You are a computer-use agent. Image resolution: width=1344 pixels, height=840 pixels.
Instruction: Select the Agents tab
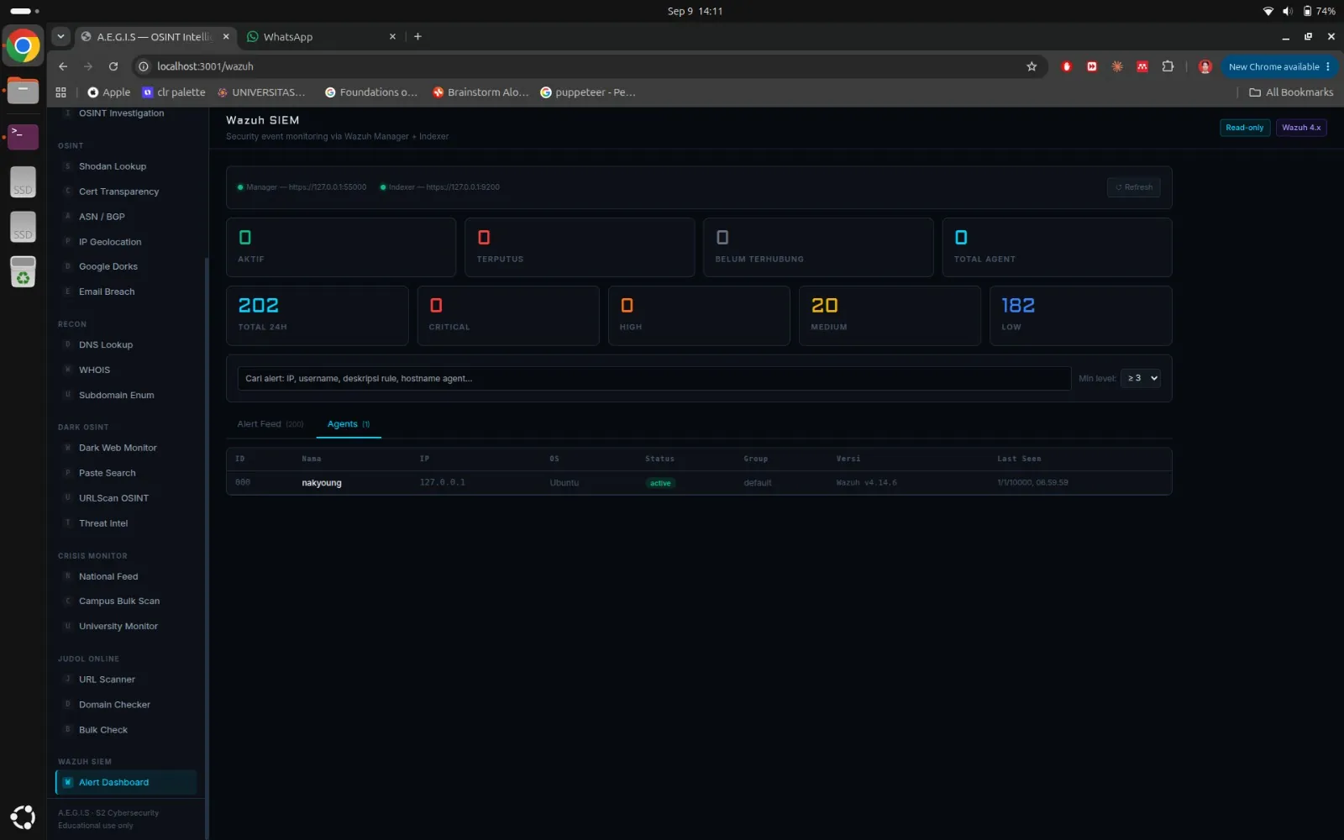pos(349,424)
